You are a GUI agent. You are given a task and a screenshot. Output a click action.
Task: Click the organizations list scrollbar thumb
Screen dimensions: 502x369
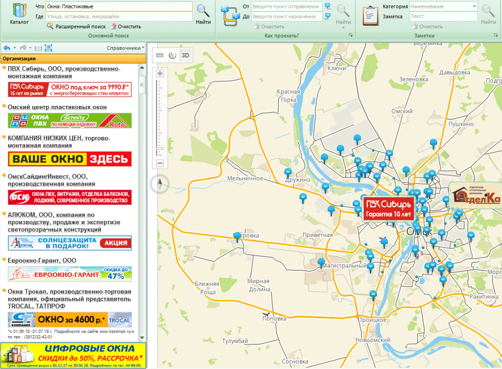point(142,85)
